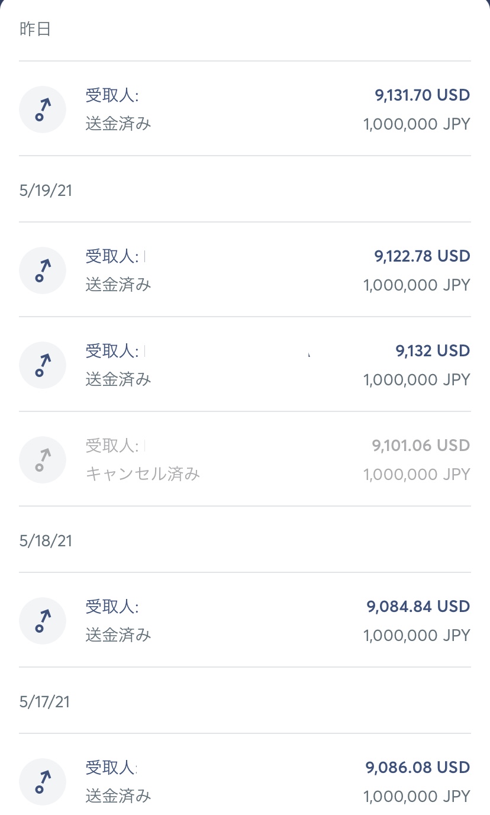Tap 送金済み under yesterday's transfer

(x=118, y=124)
